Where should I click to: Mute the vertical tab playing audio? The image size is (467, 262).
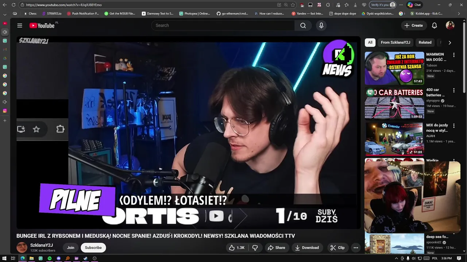click(x=5, y=32)
